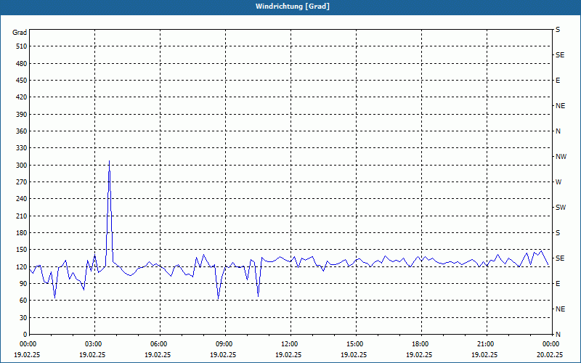Pick the 180 degree axis label
Screen dimensions: 581x363
click(22, 233)
